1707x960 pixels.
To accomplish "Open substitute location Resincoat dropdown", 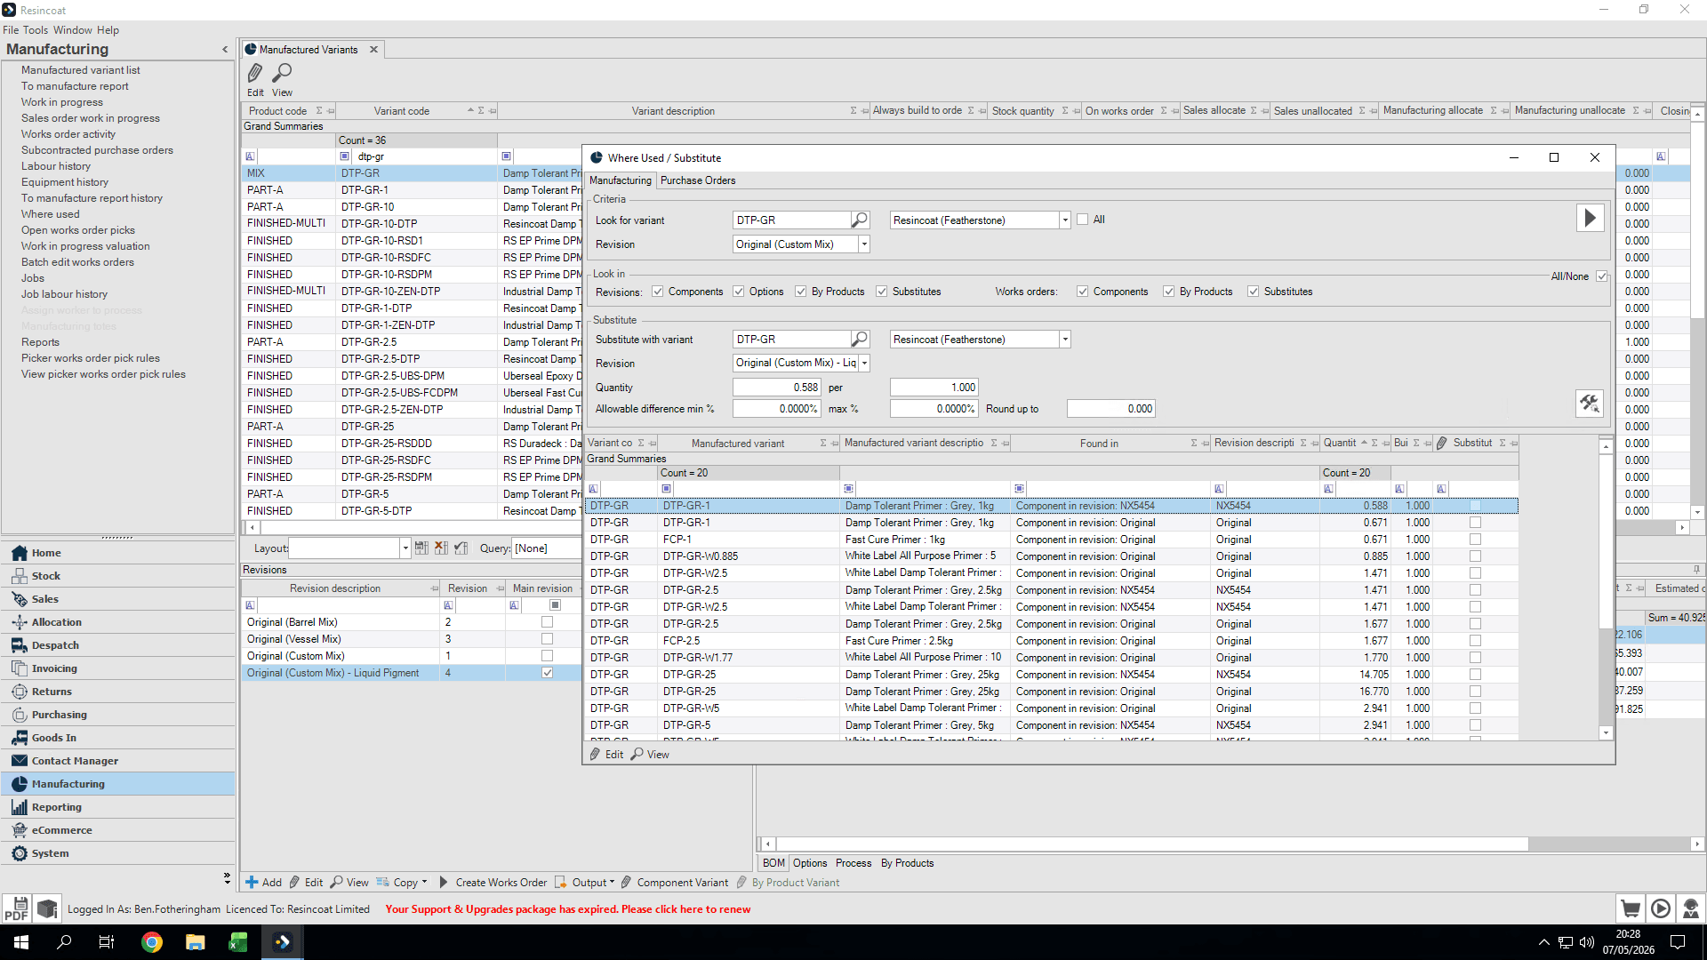I will point(1064,340).
